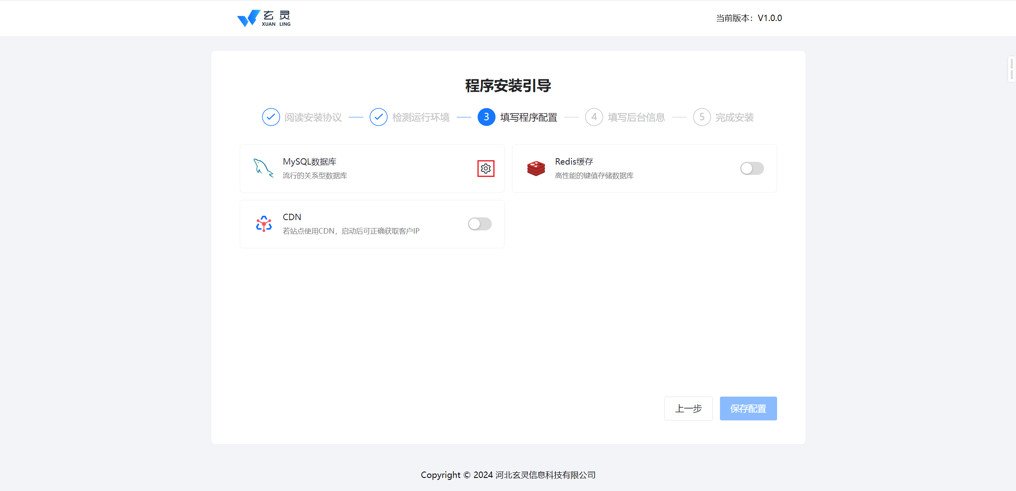Click the checkmark icon for 检测运行环境 step
Viewport: 1016px width, 491px height.
coord(379,117)
